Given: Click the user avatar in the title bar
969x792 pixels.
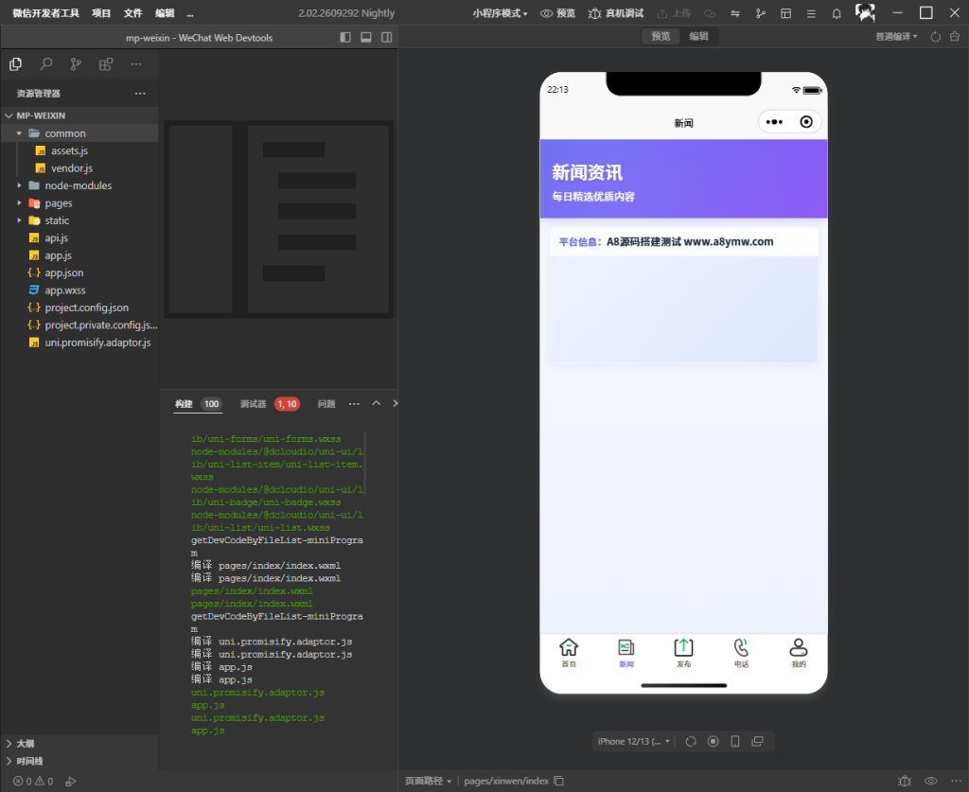Looking at the screenshot, I should coord(865,12).
